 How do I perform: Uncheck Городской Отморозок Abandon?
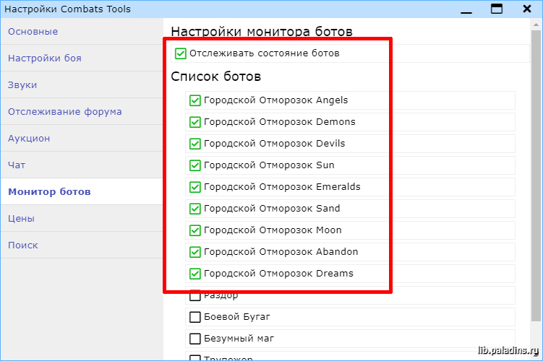[194, 252]
